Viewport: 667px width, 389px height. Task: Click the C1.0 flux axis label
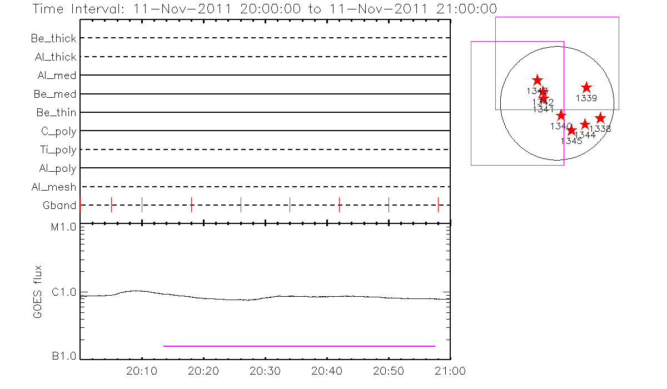tap(64, 292)
